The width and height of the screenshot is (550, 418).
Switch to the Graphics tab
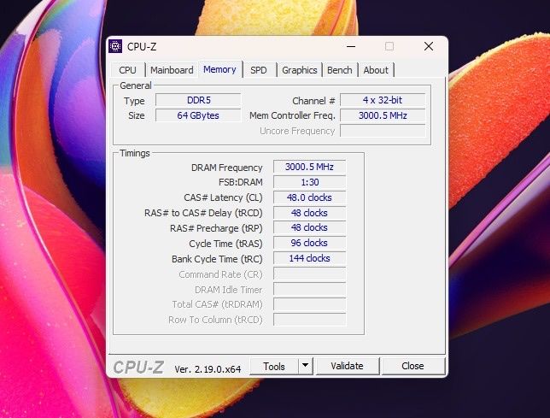[x=300, y=70]
